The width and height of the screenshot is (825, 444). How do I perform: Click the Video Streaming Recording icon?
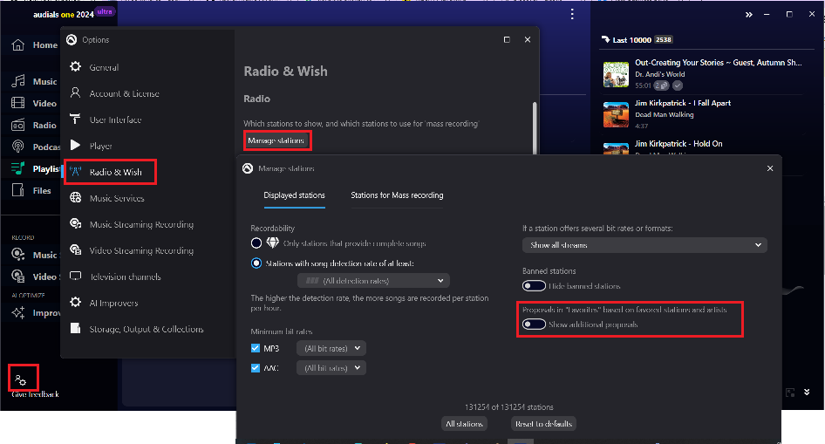coord(76,249)
